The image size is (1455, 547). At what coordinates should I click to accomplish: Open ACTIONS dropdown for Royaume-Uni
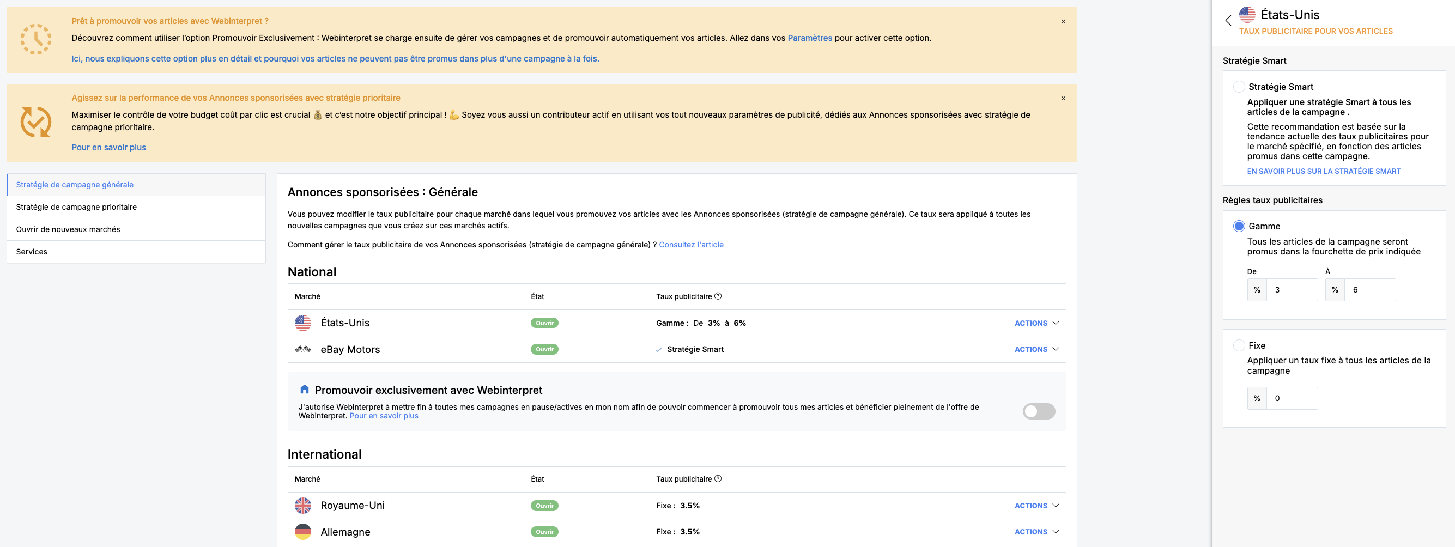1036,506
